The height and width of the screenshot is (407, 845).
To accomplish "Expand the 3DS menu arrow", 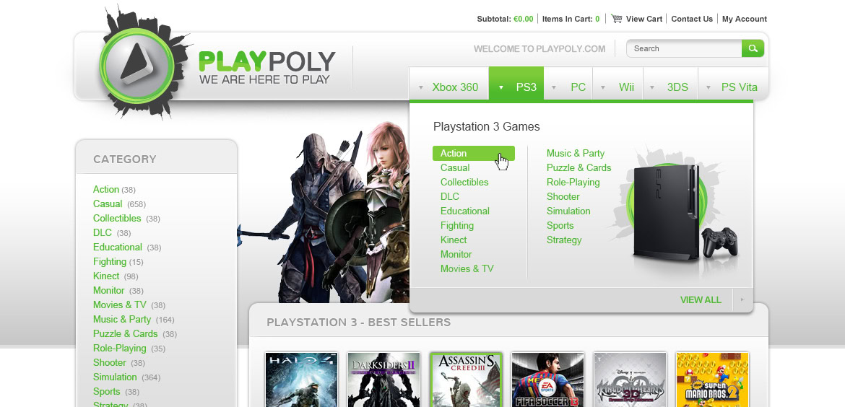I will (x=652, y=87).
